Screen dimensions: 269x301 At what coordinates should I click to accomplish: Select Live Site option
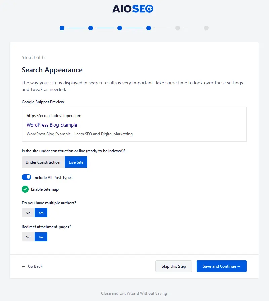coord(76,162)
